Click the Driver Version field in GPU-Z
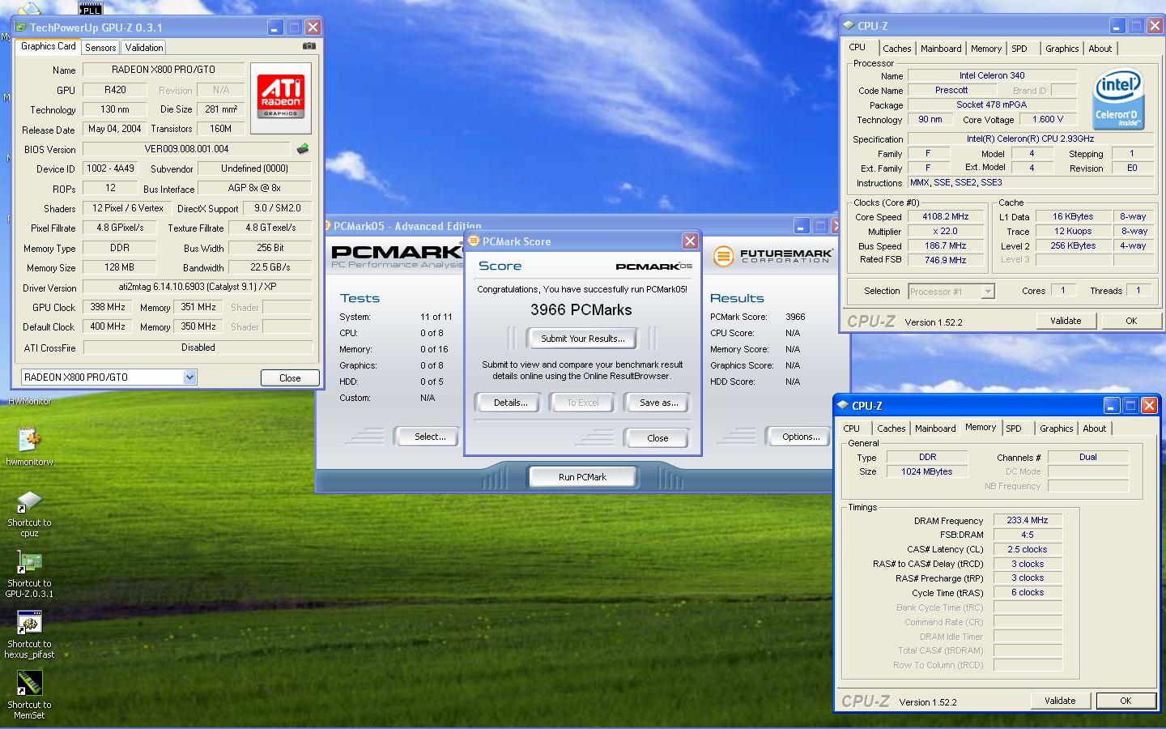1166x729 pixels. point(198,287)
